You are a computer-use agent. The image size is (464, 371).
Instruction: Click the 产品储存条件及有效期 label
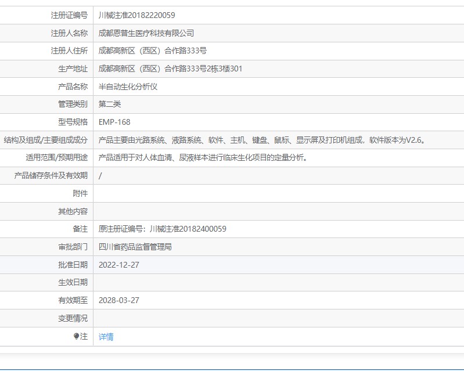(x=51, y=176)
